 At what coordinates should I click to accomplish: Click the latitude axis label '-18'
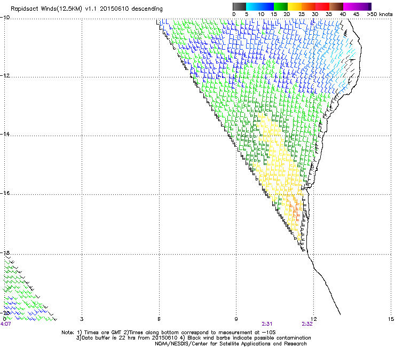point(5,253)
